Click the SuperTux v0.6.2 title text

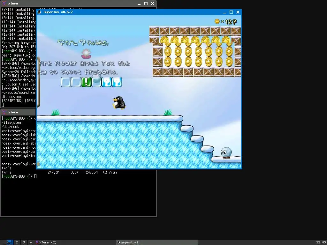coord(58,12)
